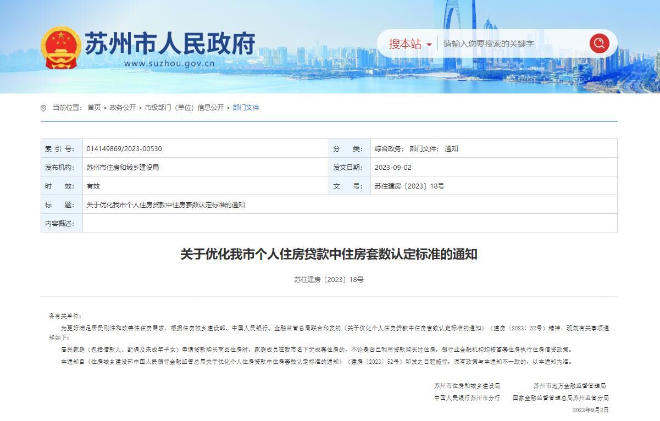Open 政务公开 breadcrumb link

123,108
